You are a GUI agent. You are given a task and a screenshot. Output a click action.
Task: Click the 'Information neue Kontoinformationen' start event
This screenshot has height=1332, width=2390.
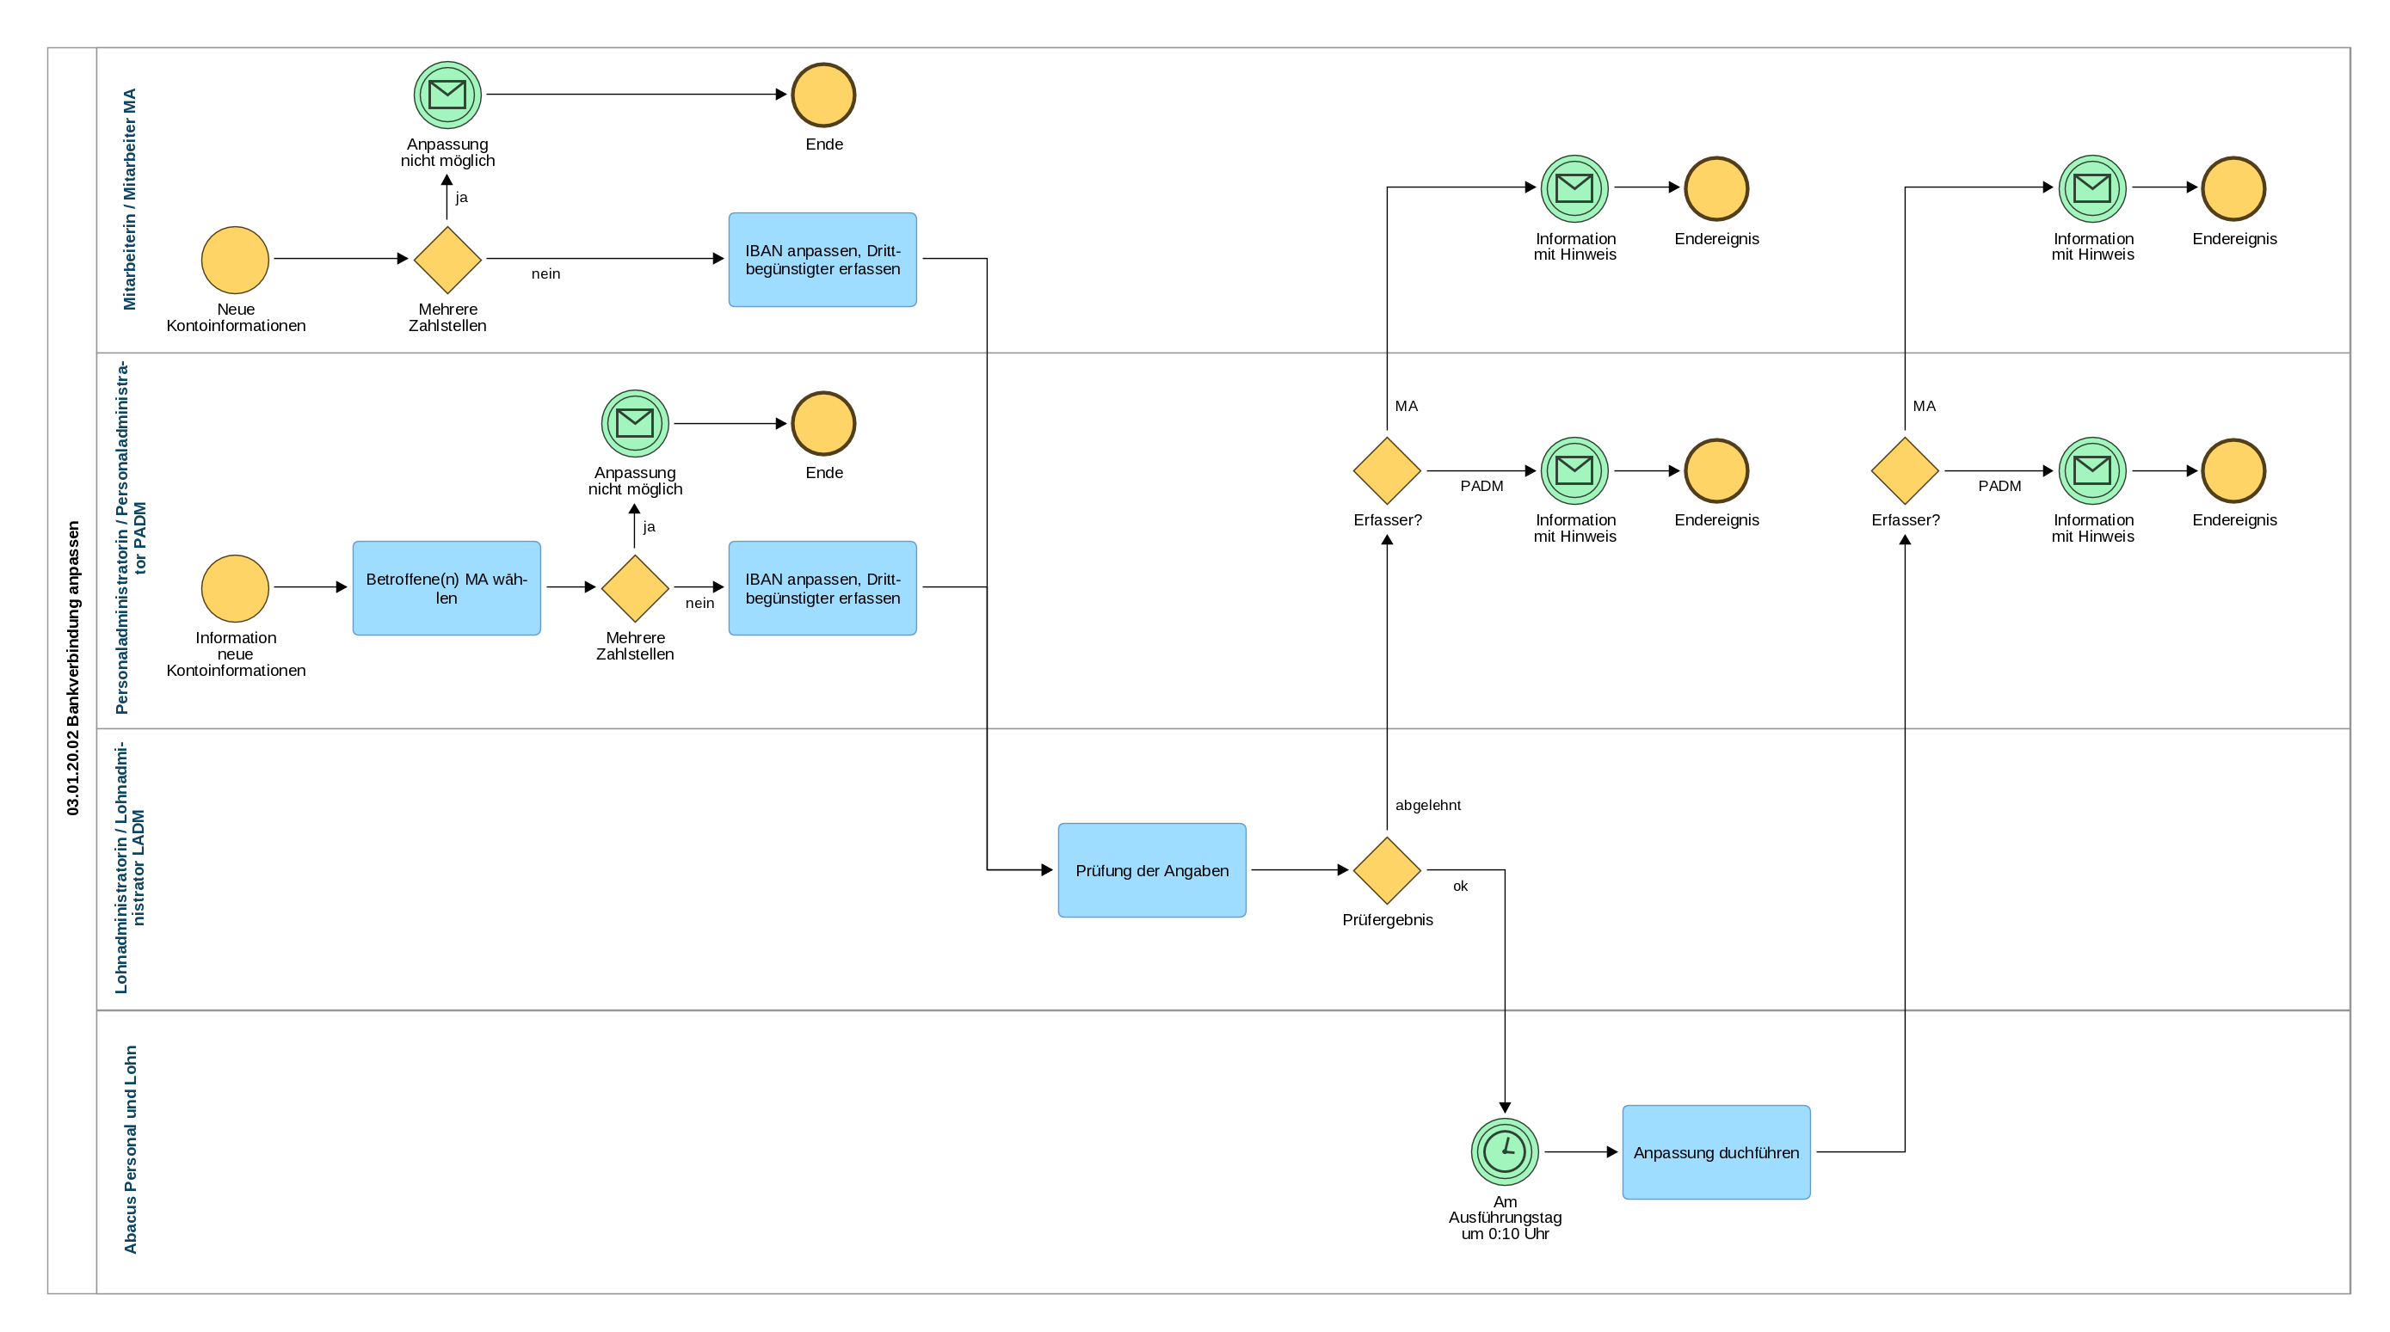pos(235,588)
